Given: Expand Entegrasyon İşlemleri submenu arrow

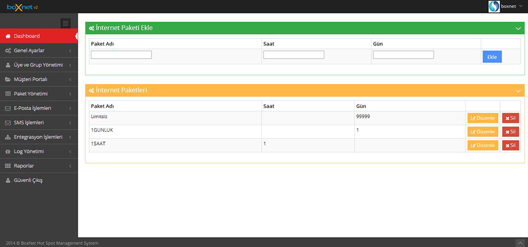Looking at the screenshot, I should [x=70, y=137].
